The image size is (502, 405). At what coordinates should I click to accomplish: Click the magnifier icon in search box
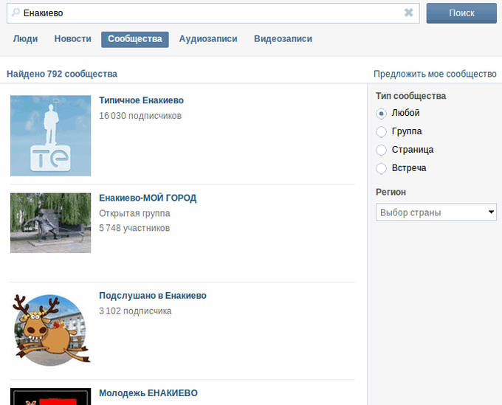click(16, 13)
